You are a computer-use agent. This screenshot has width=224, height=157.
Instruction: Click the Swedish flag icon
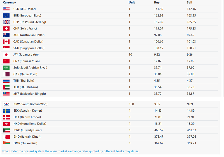6,111
